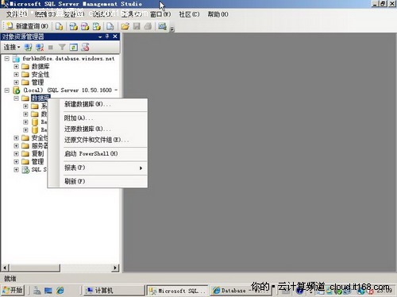
Task: Click the filter funnel icon in Object Explorer
Action: 62,48
